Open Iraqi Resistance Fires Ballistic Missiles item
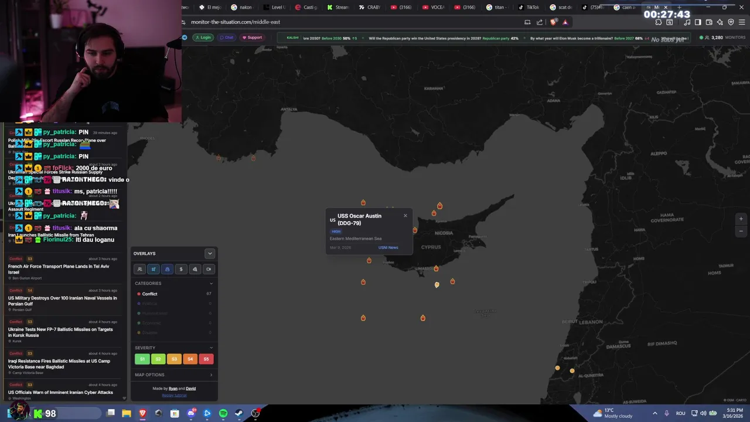The height and width of the screenshot is (422, 750). click(63, 363)
